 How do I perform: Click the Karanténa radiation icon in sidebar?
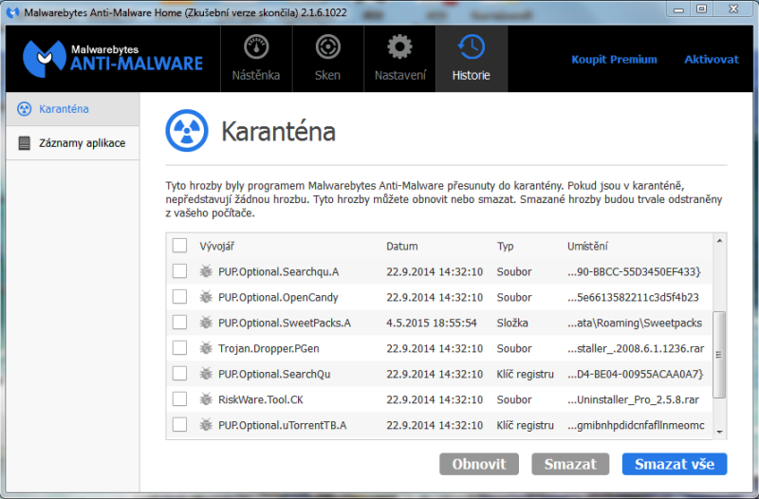[25, 109]
